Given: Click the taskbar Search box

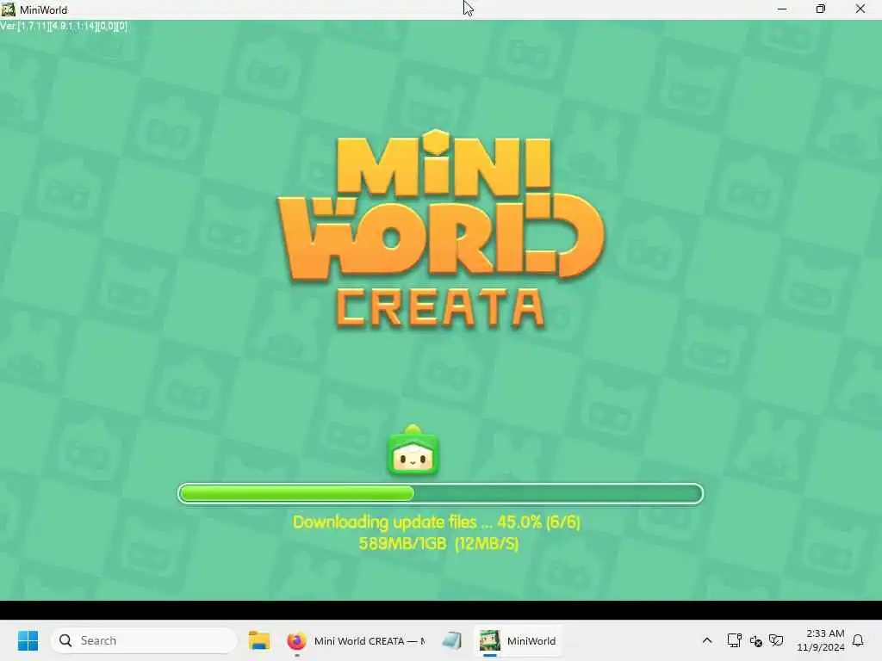Looking at the screenshot, I should tap(144, 640).
